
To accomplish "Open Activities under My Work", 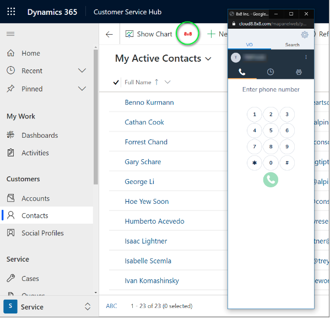I will tap(35, 153).
